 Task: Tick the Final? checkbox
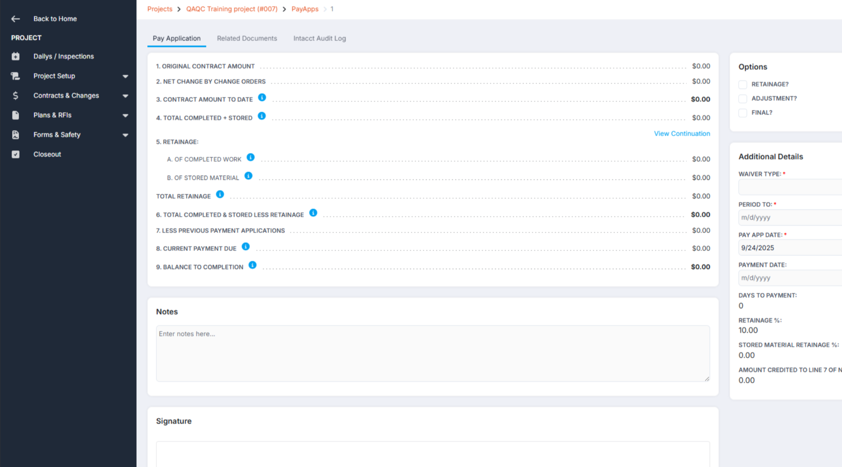point(742,113)
